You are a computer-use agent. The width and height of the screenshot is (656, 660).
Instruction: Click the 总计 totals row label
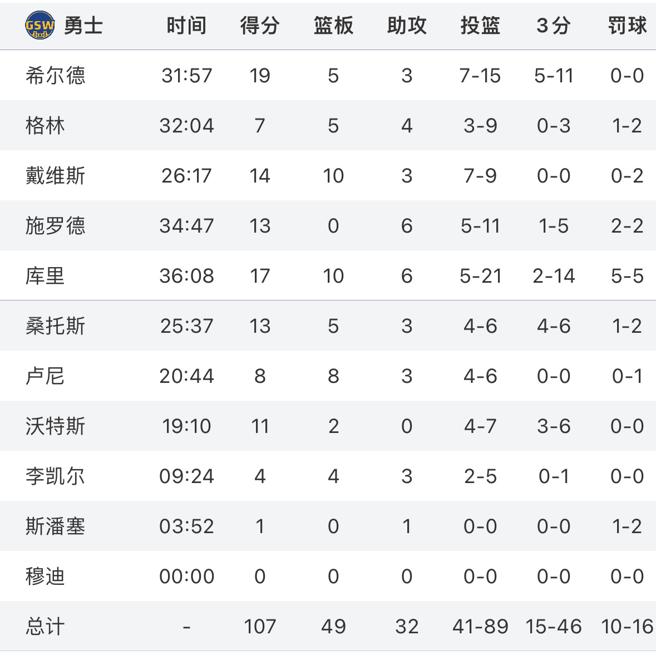tap(45, 627)
